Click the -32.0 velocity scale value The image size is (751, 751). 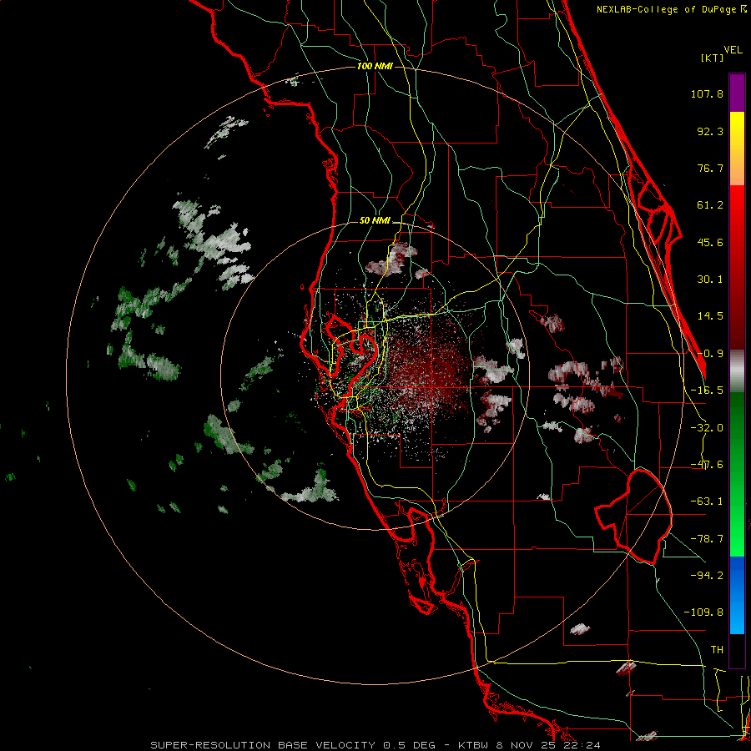pyautogui.click(x=707, y=428)
